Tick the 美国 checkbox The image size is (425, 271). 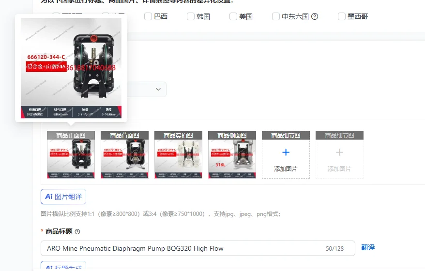pos(233,16)
